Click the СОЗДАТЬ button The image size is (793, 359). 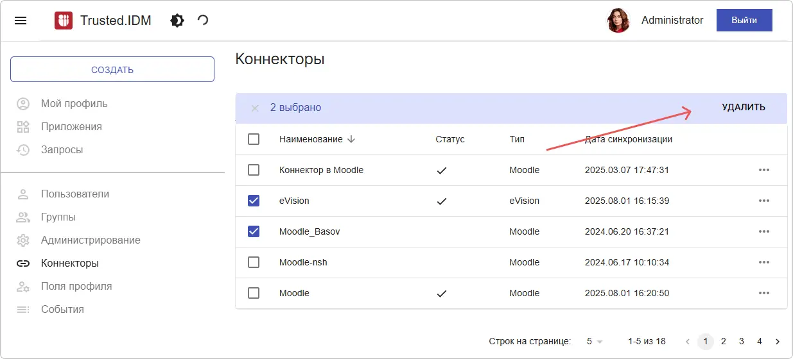[x=112, y=70]
